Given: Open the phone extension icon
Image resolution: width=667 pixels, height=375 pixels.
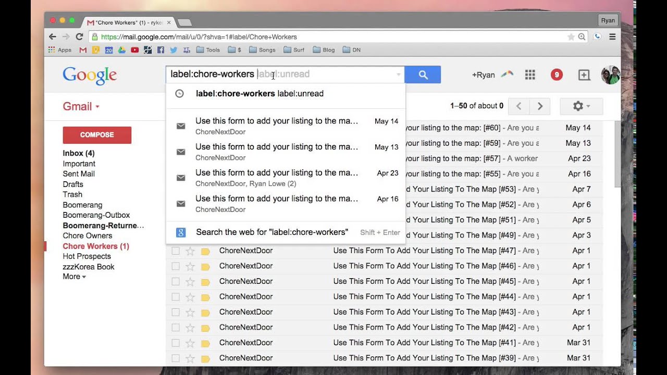Looking at the screenshot, I should [597, 37].
